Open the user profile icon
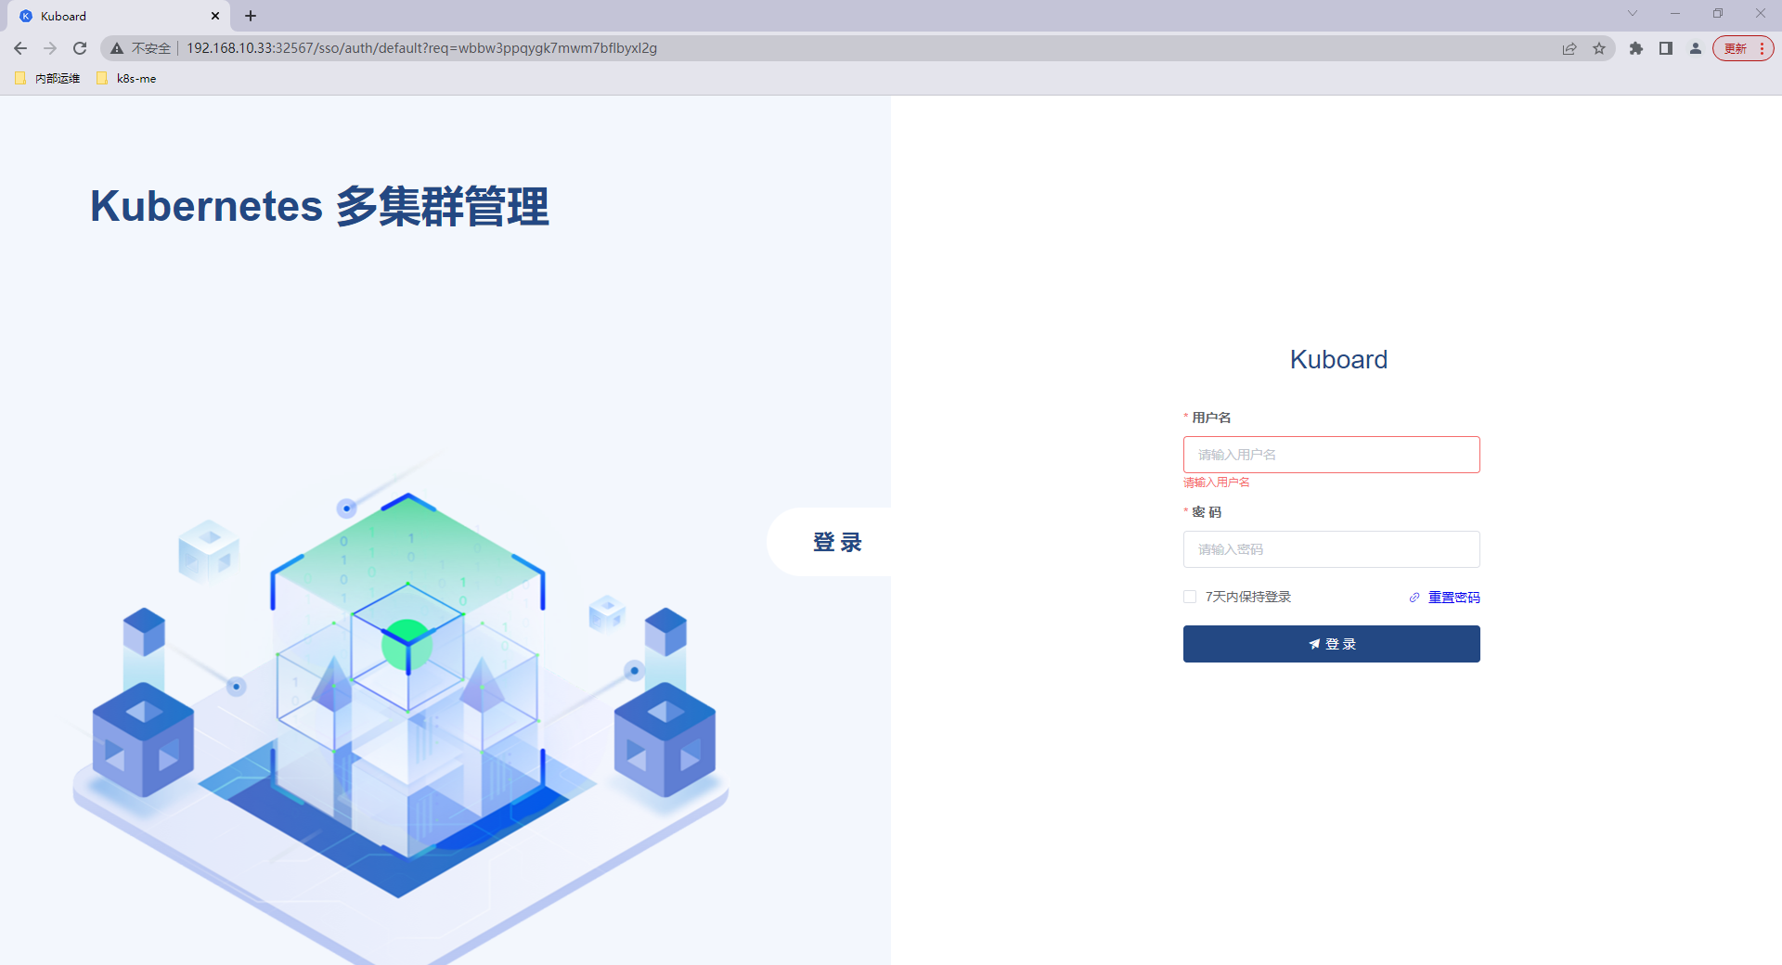 point(1696,48)
